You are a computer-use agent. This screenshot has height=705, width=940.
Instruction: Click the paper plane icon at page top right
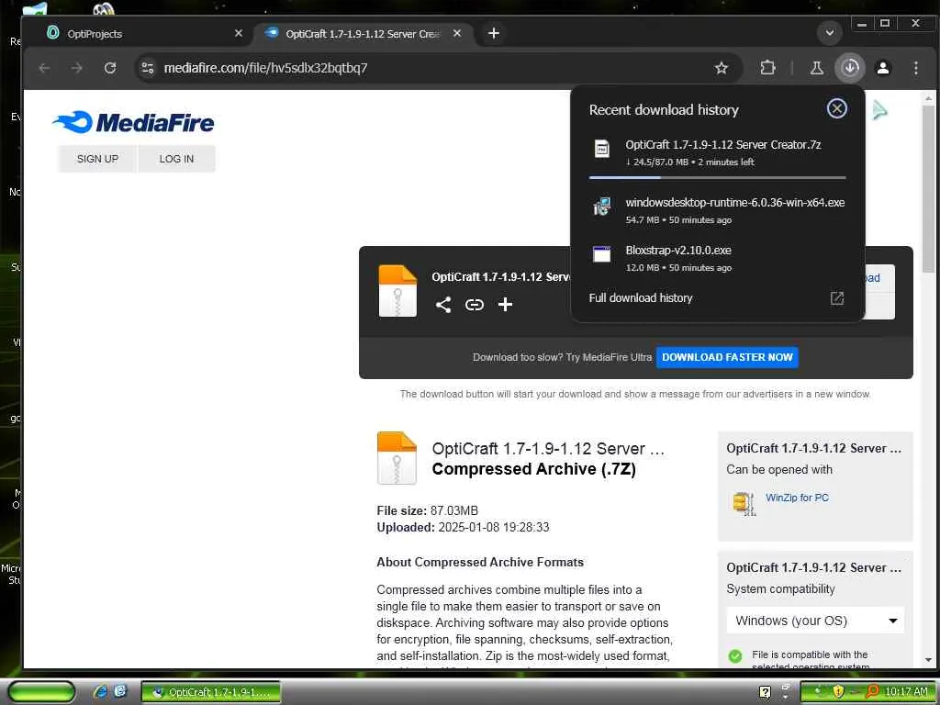879,110
